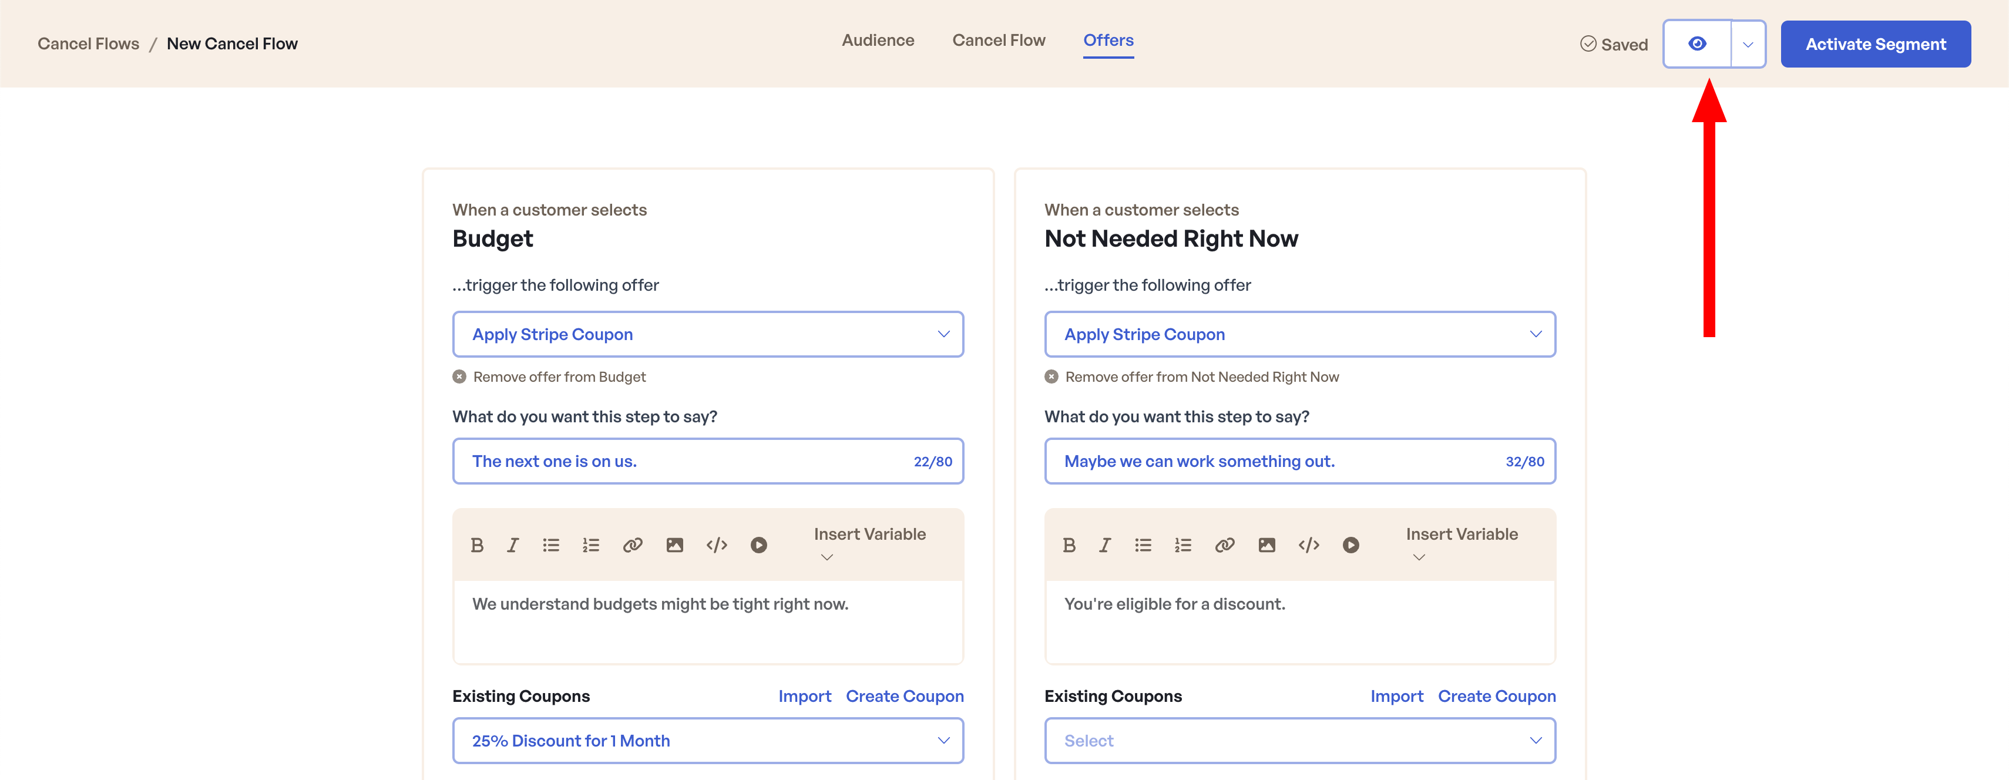Screen dimensions: 2009x780
Task: Insert link in Budget offer editor
Action: (633, 545)
